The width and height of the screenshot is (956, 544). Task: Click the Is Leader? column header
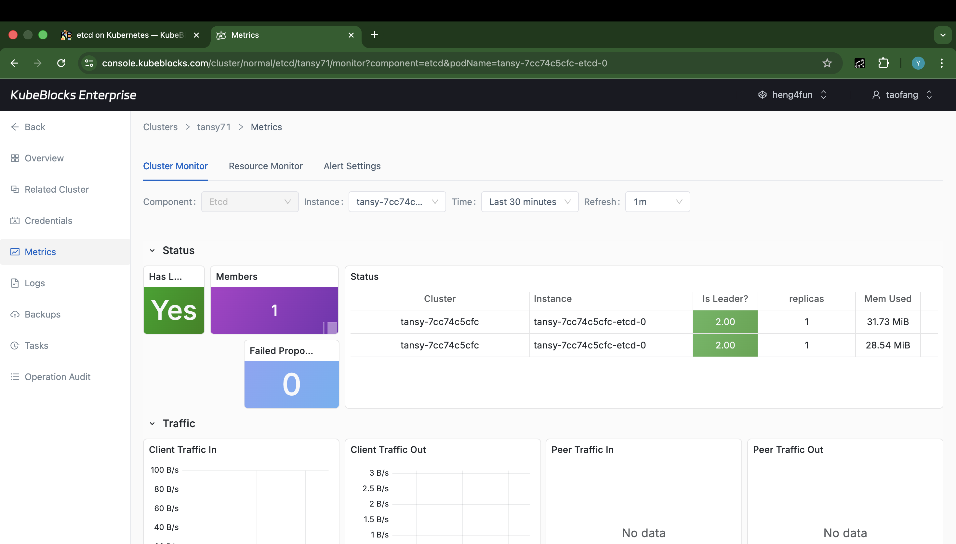point(725,299)
